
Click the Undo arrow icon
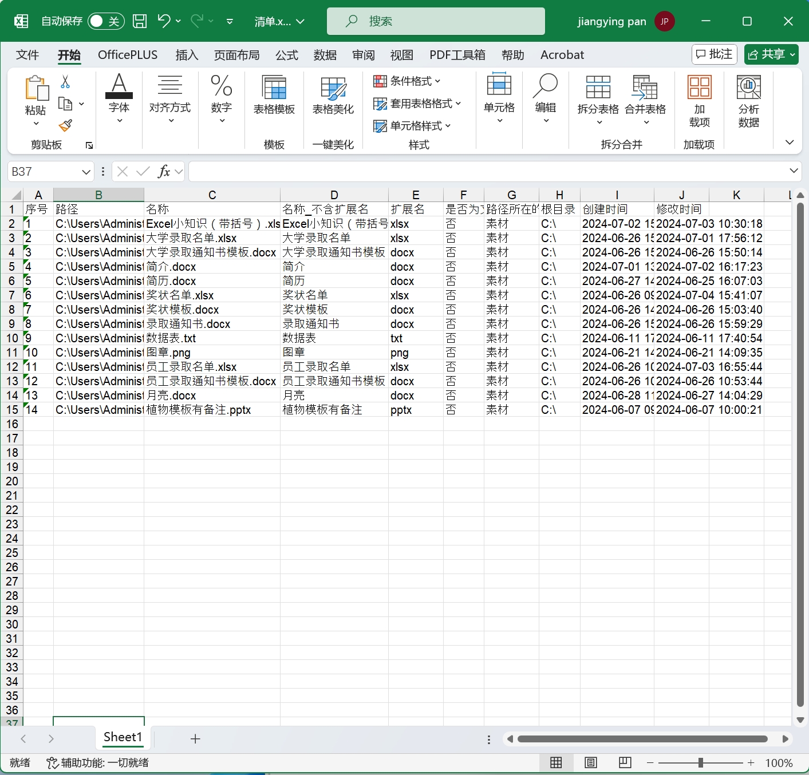tap(164, 21)
